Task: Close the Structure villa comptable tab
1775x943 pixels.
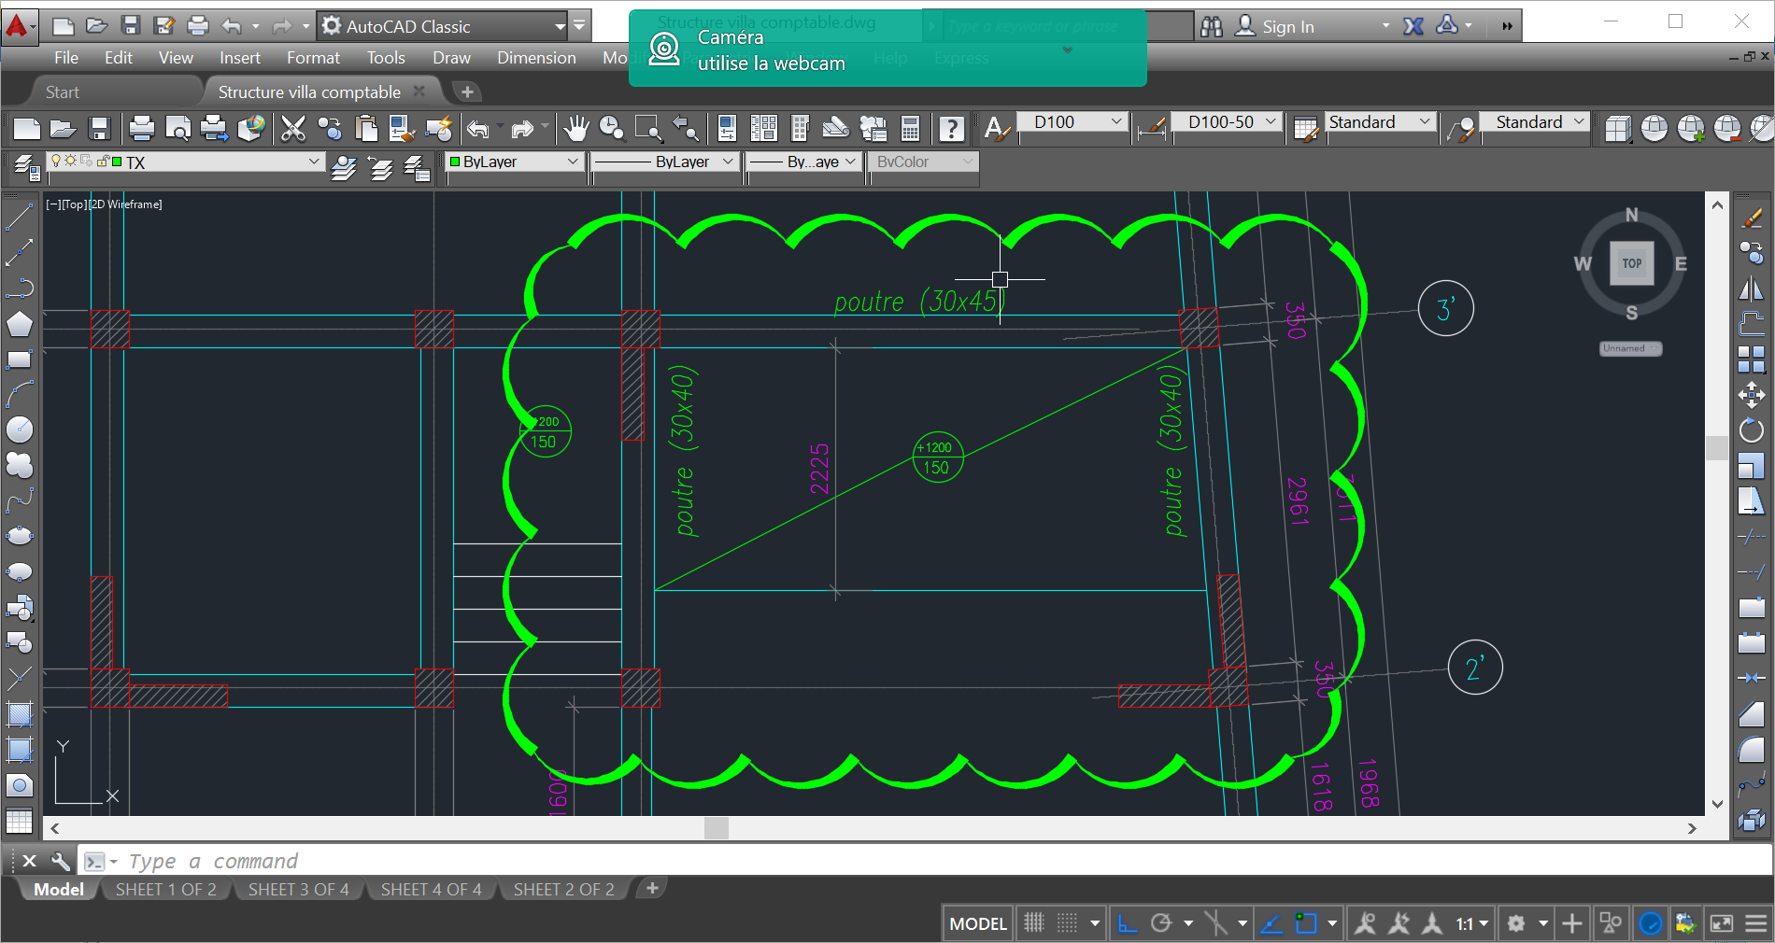Action: click(x=419, y=91)
